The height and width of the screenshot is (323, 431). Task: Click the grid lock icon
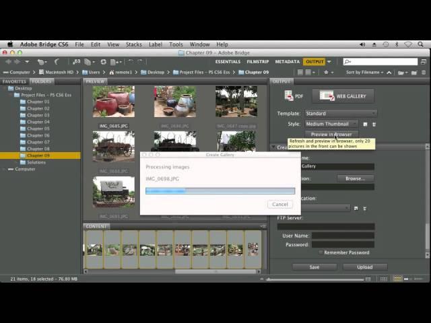point(383,279)
